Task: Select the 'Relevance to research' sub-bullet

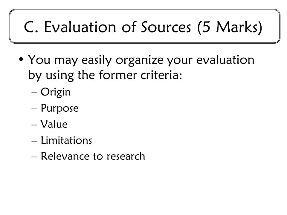Action: (x=93, y=156)
